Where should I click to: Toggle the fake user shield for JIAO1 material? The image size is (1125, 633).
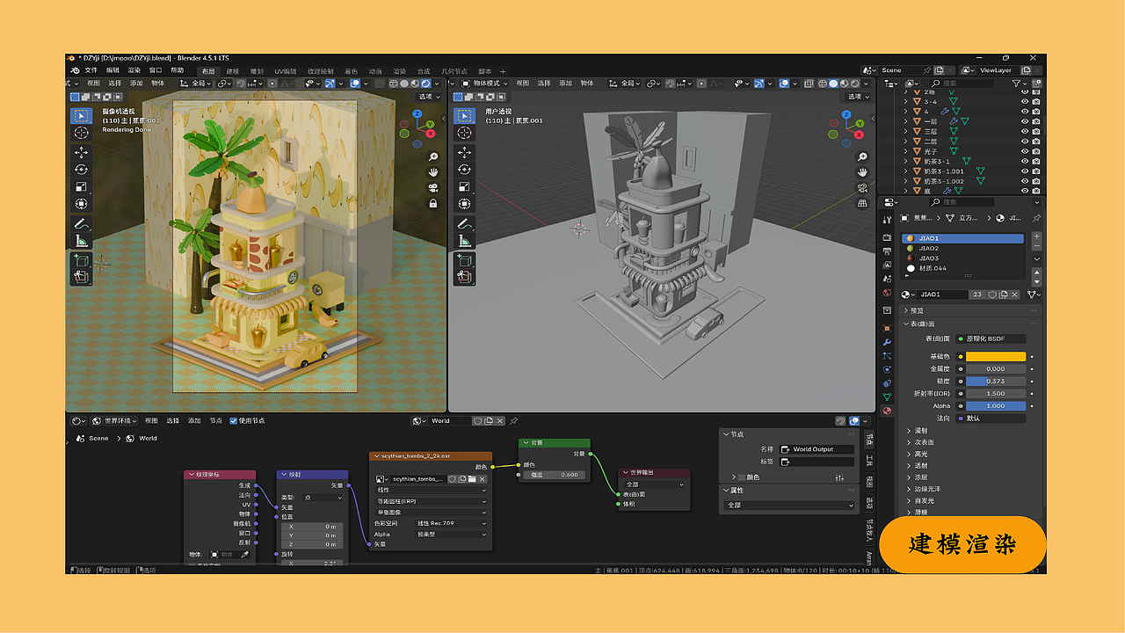tap(992, 295)
